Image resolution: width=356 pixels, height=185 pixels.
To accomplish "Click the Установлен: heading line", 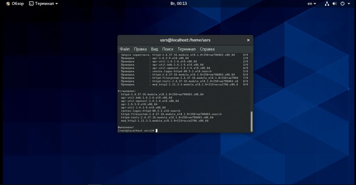I will [x=127, y=91].
